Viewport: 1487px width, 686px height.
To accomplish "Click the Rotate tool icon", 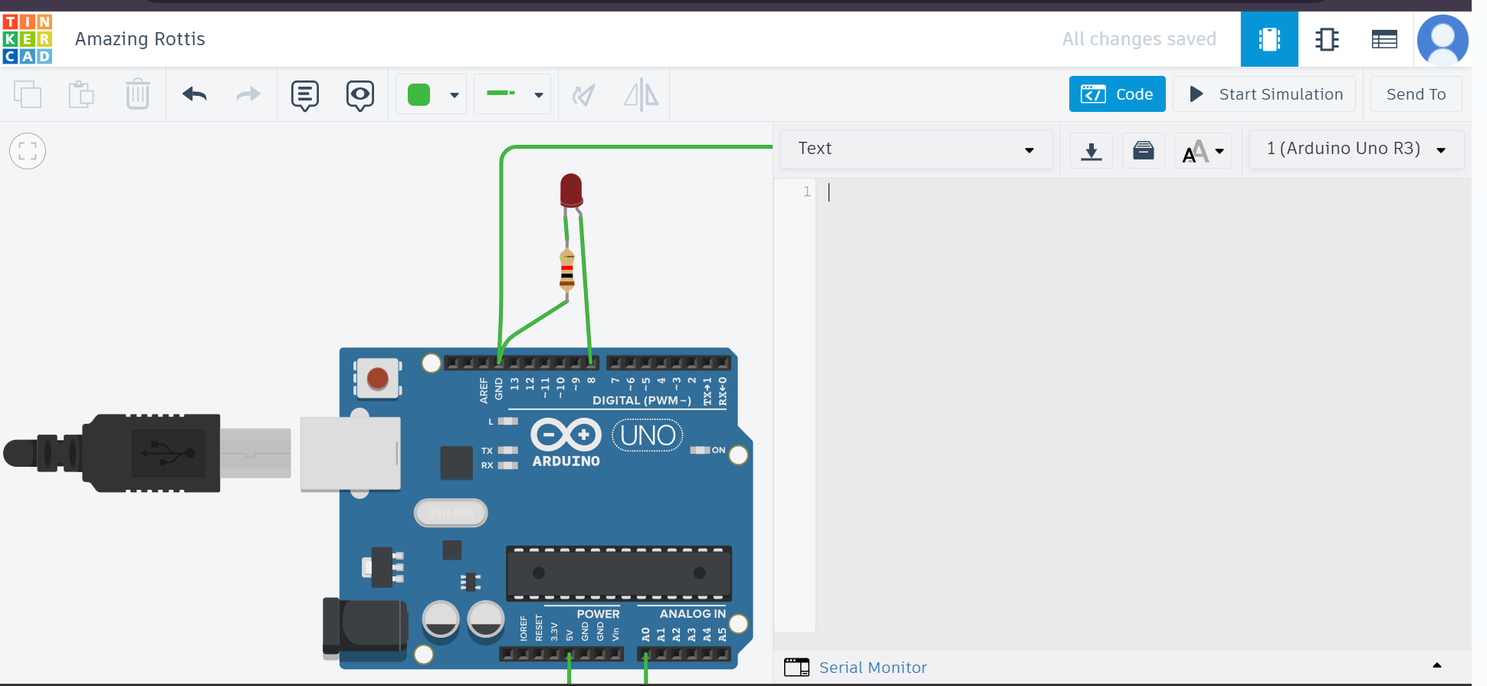I will pyautogui.click(x=584, y=95).
